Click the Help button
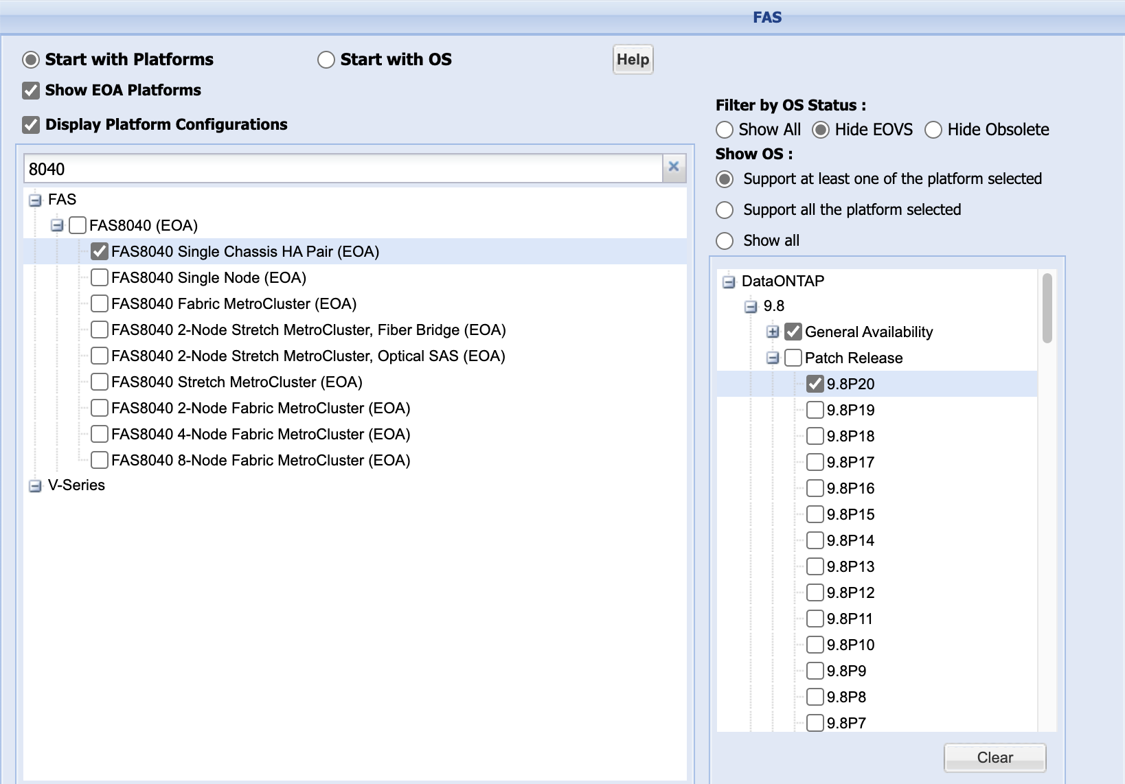Viewport: 1125px width, 784px height. coord(633,60)
